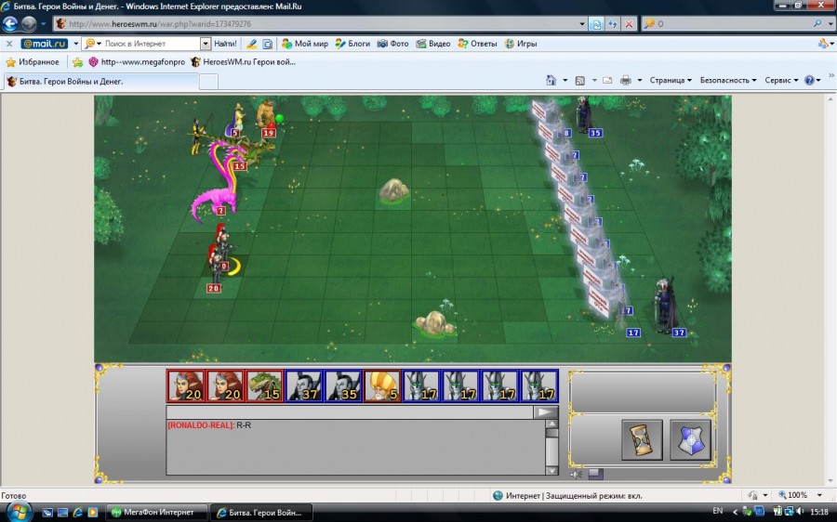Click the shield defend button
The width and height of the screenshot is (837, 522).
click(691, 440)
